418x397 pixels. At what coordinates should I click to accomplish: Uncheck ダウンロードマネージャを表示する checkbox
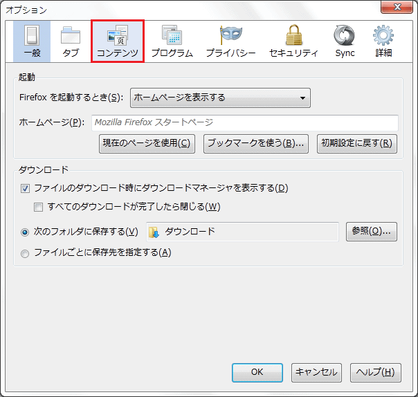coord(25,189)
